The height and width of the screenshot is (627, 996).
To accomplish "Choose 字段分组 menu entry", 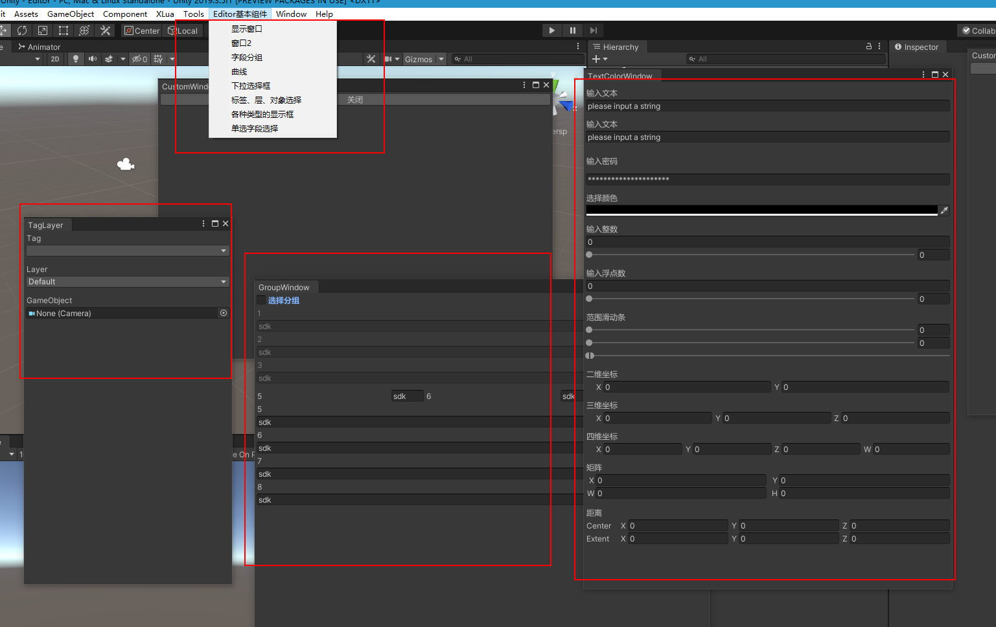I will (x=273, y=57).
